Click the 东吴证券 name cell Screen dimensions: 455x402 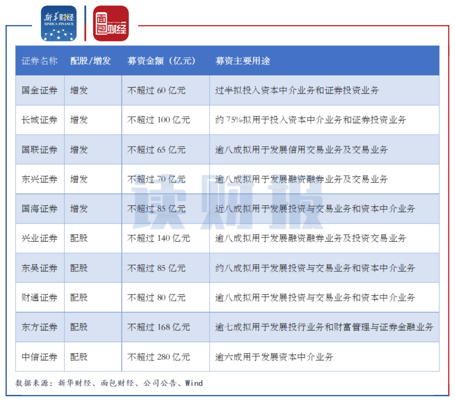40,268
